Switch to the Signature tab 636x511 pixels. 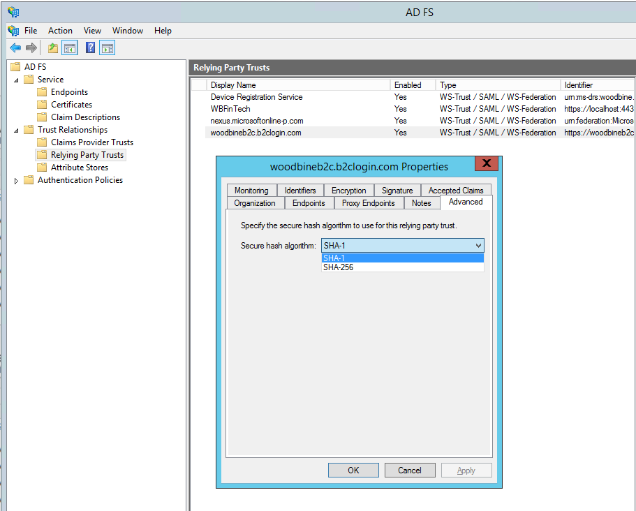point(397,190)
